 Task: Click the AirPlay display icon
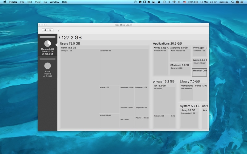(153, 2)
